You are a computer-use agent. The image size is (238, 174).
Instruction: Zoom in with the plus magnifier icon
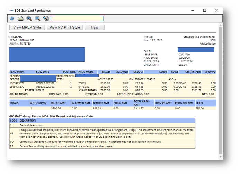click(29, 18)
